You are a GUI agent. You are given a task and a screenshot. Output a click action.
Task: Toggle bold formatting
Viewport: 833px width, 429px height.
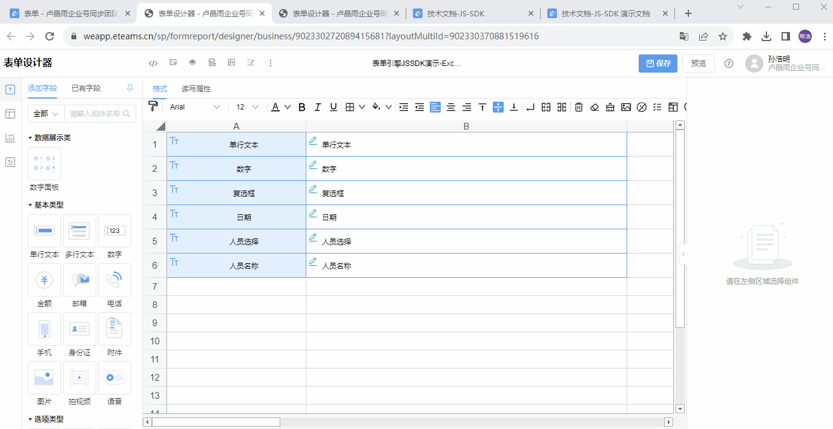tap(301, 107)
